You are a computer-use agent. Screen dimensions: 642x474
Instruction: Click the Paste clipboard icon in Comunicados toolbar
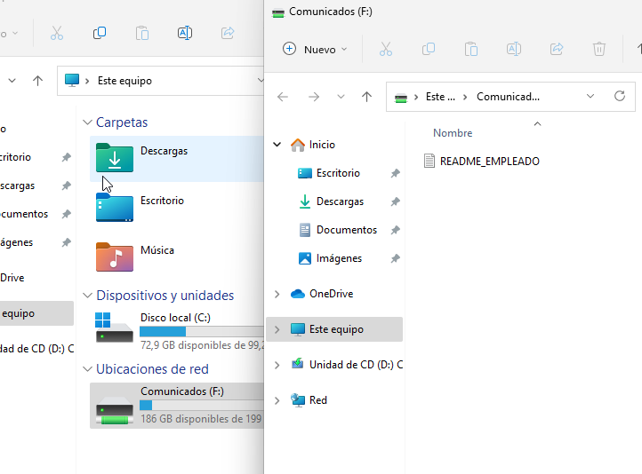pos(471,50)
